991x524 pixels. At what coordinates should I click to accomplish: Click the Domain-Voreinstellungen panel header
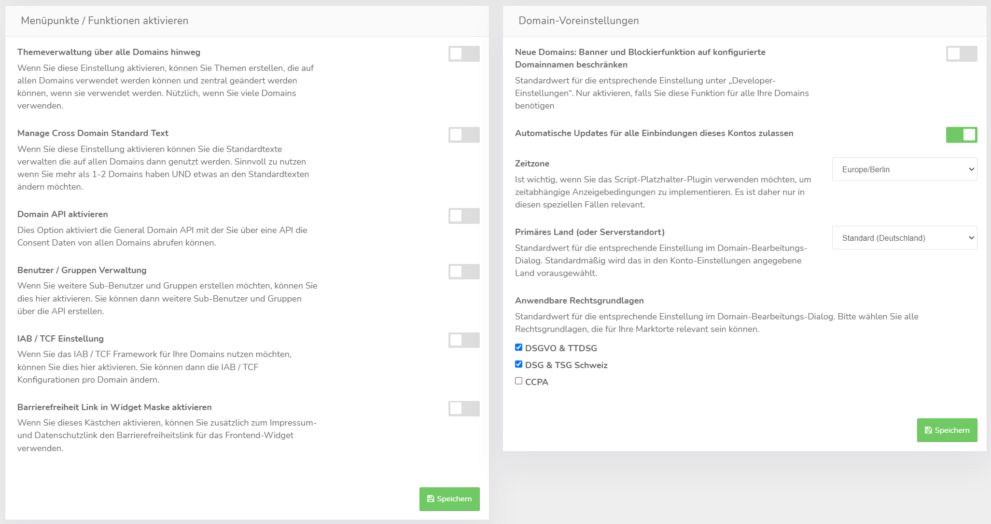tap(578, 21)
